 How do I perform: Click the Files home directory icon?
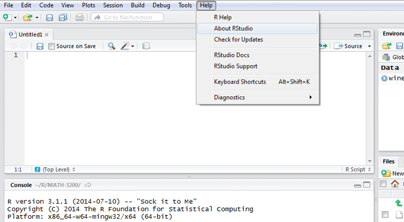[395, 184]
